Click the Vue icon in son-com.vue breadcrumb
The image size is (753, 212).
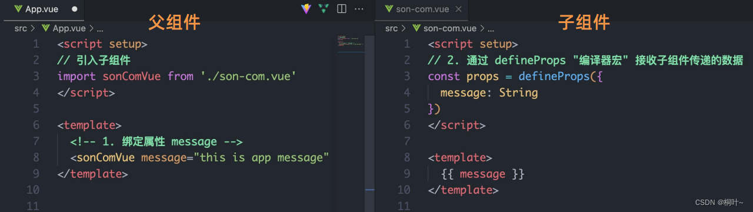click(x=417, y=28)
